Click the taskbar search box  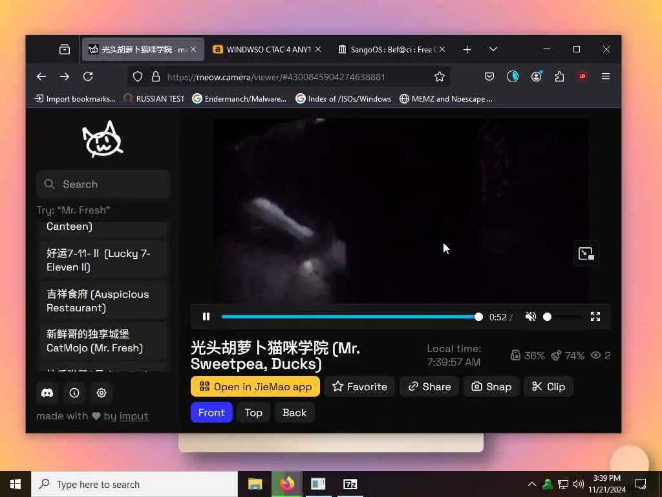click(x=134, y=484)
